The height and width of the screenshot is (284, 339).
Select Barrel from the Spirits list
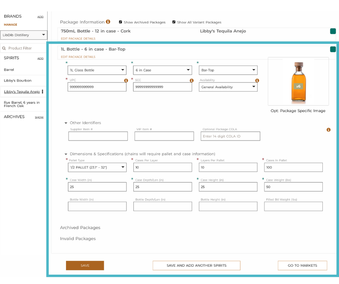click(9, 69)
